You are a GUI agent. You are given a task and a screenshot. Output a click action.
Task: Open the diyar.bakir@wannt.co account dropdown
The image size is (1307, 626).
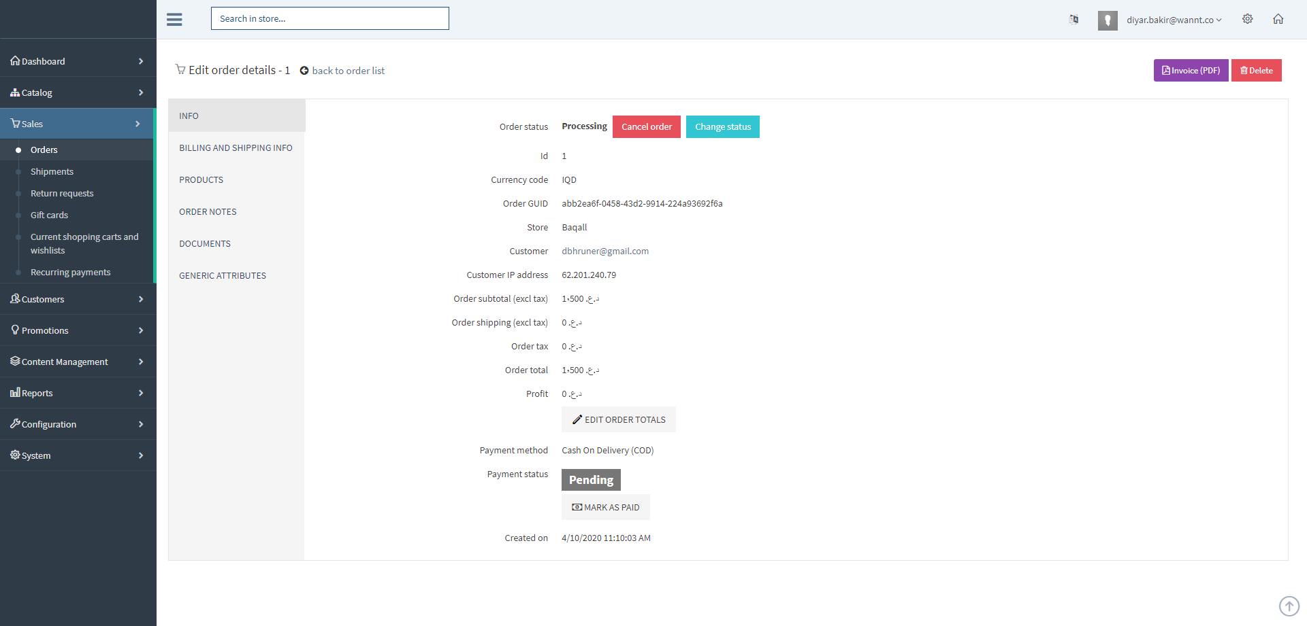[x=1174, y=20]
